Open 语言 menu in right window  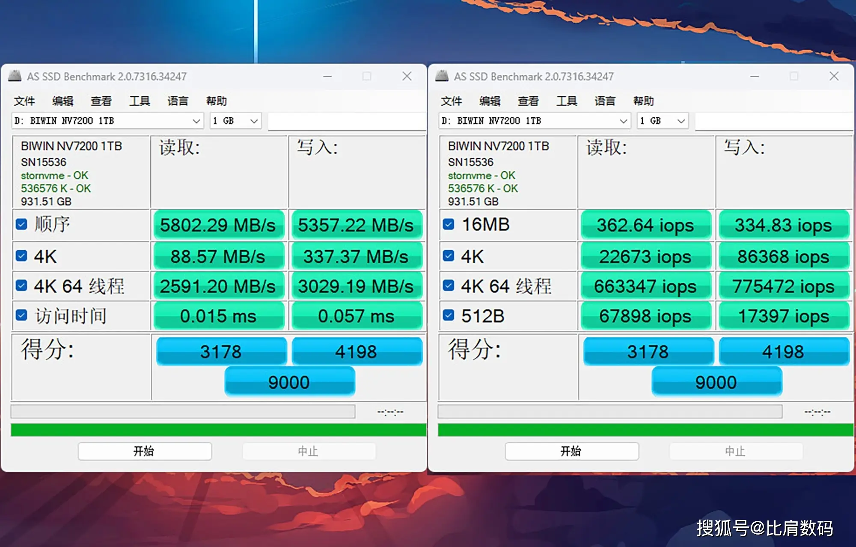tap(605, 101)
